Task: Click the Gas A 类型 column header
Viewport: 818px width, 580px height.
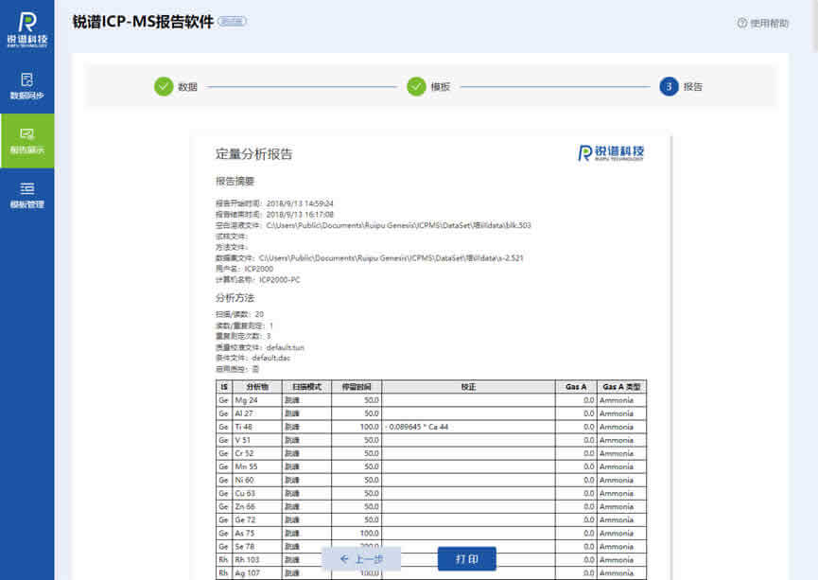Action: point(622,387)
